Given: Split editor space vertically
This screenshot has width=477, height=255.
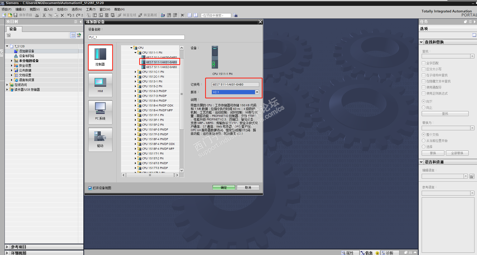Looking at the screenshot, I should 196,15.
